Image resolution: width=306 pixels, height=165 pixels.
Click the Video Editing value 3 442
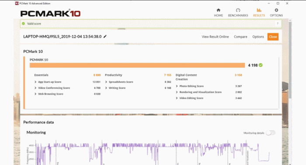[x=239, y=98]
